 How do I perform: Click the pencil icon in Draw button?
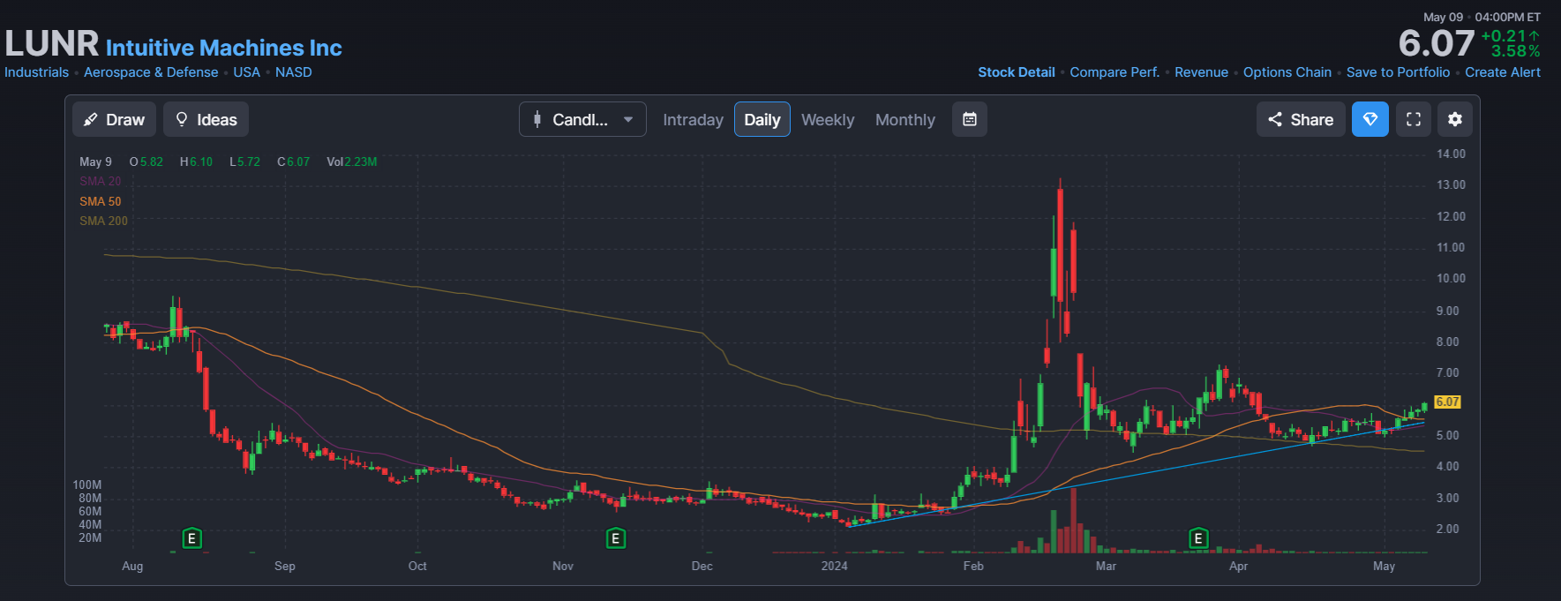click(x=90, y=119)
